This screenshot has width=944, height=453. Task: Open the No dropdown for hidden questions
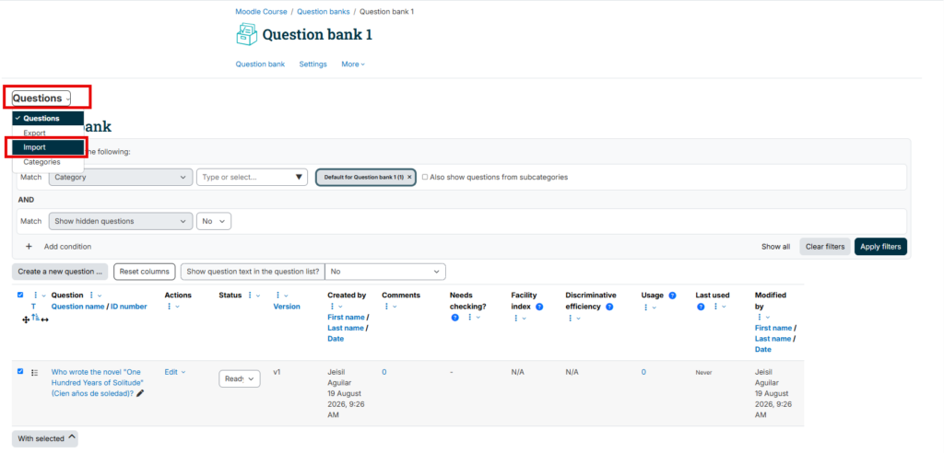214,221
